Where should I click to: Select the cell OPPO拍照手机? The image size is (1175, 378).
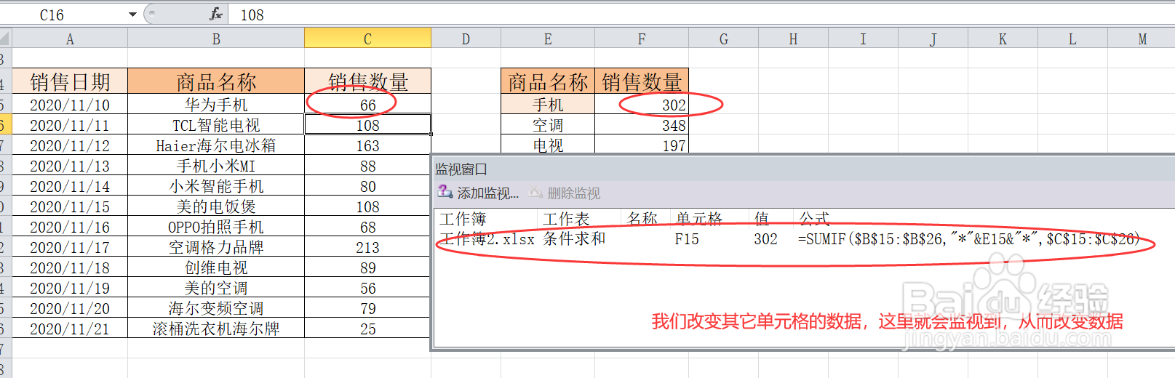point(216,227)
